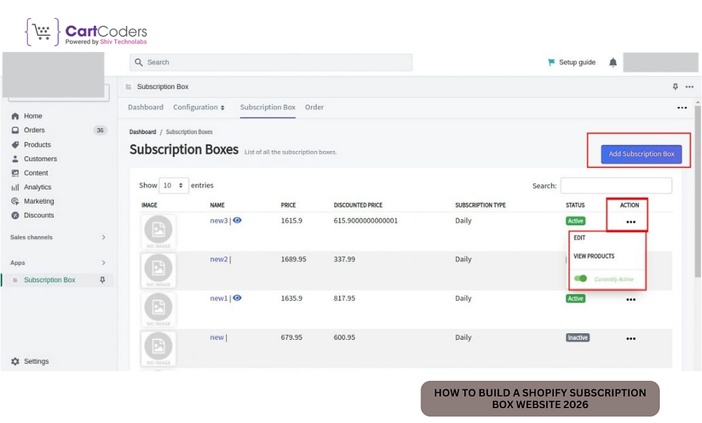
Task: Open the Orders section in the sidebar
Action: (x=32, y=130)
